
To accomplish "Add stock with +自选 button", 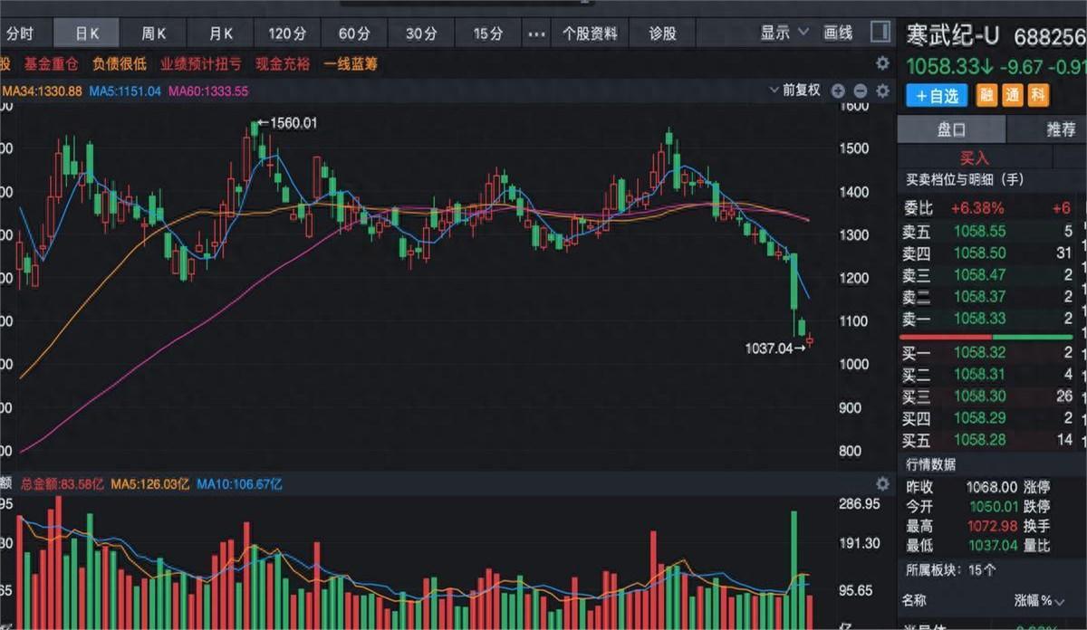I will pyautogui.click(x=937, y=95).
